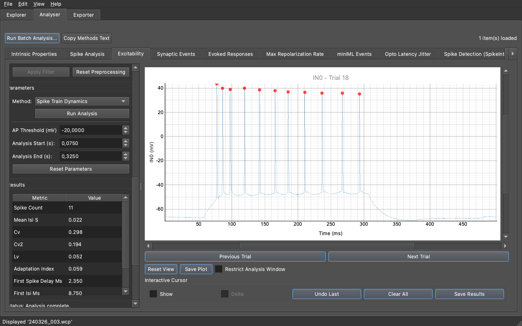This screenshot has height=326, width=522.
Task: Click the Value column header
Action: point(94,198)
